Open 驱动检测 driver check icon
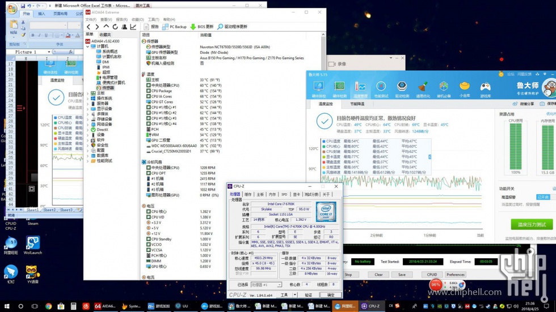The image size is (556, 312). click(x=402, y=89)
